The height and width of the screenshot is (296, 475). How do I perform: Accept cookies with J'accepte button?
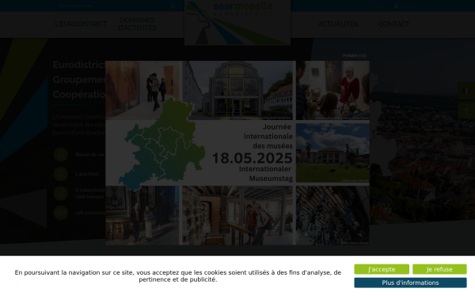[x=382, y=269]
